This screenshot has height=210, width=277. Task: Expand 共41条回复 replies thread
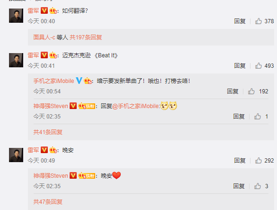click(48, 132)
